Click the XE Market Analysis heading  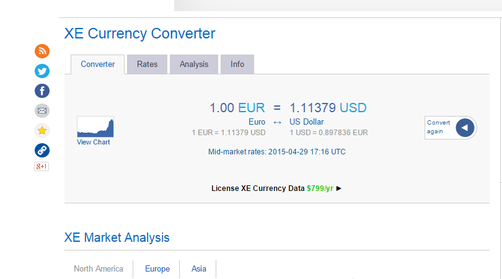pos(117,237)
